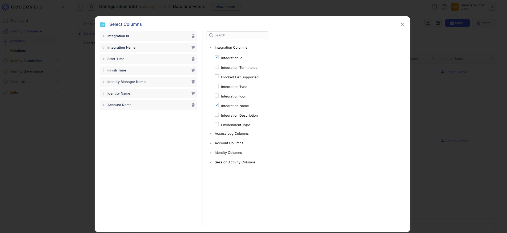Click drag handle icon for Finish Time

click(103, 70)
